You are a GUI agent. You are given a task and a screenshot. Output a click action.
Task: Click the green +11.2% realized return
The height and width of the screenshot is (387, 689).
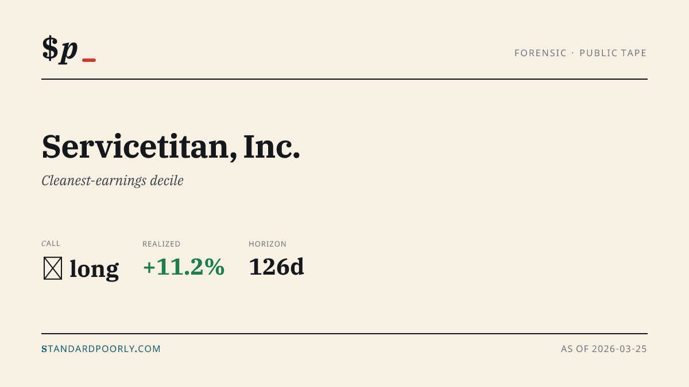click(x=184, y=267)
